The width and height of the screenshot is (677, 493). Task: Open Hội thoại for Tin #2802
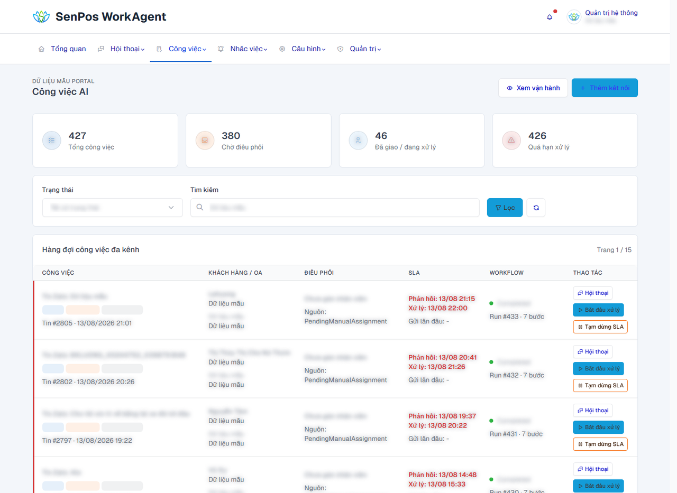point(592,352)
